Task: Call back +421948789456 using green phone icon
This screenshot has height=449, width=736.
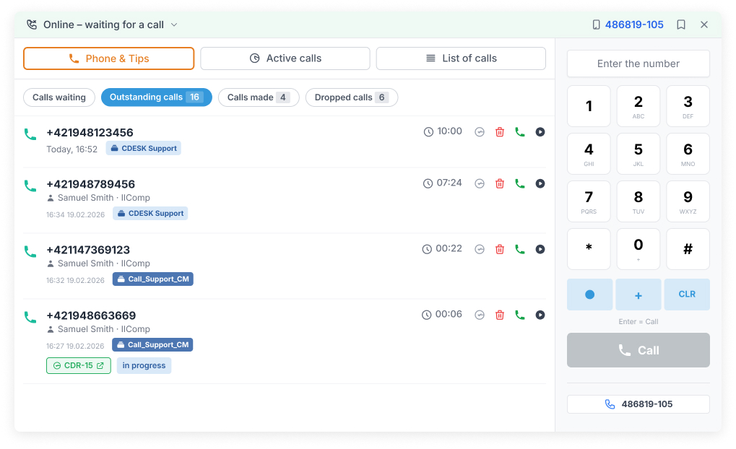Action: [519, 184]
